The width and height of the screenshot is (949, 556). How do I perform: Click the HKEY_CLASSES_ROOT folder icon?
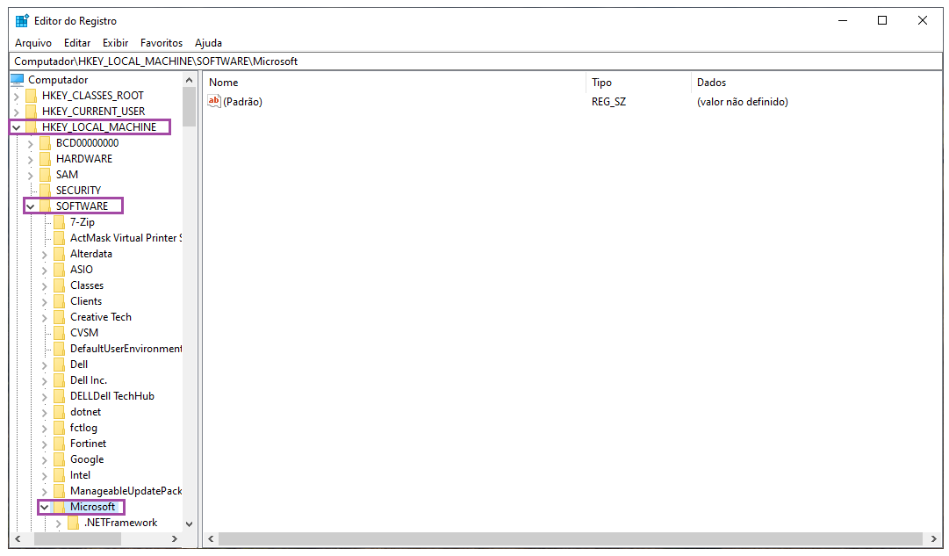(x=31, y=95)
